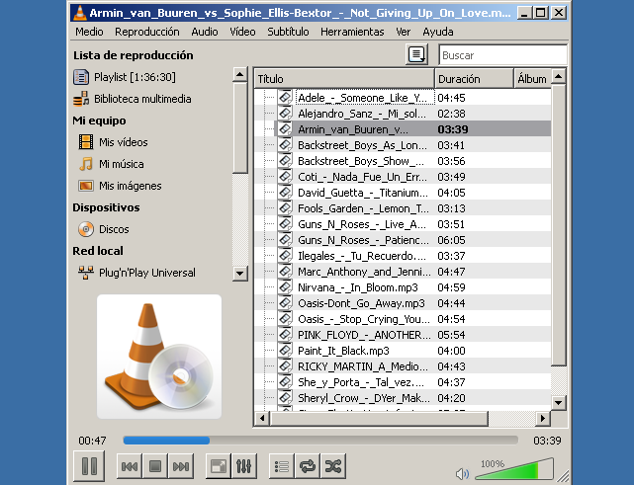Screen dimensions: 634x485
Task: Sort playlist by Título column header
Action: [344, 79]
